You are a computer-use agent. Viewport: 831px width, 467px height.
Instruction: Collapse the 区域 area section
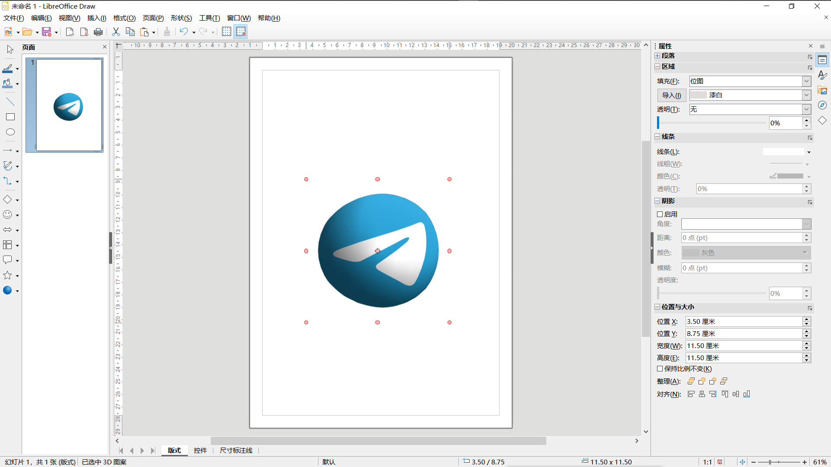(657, 67)
